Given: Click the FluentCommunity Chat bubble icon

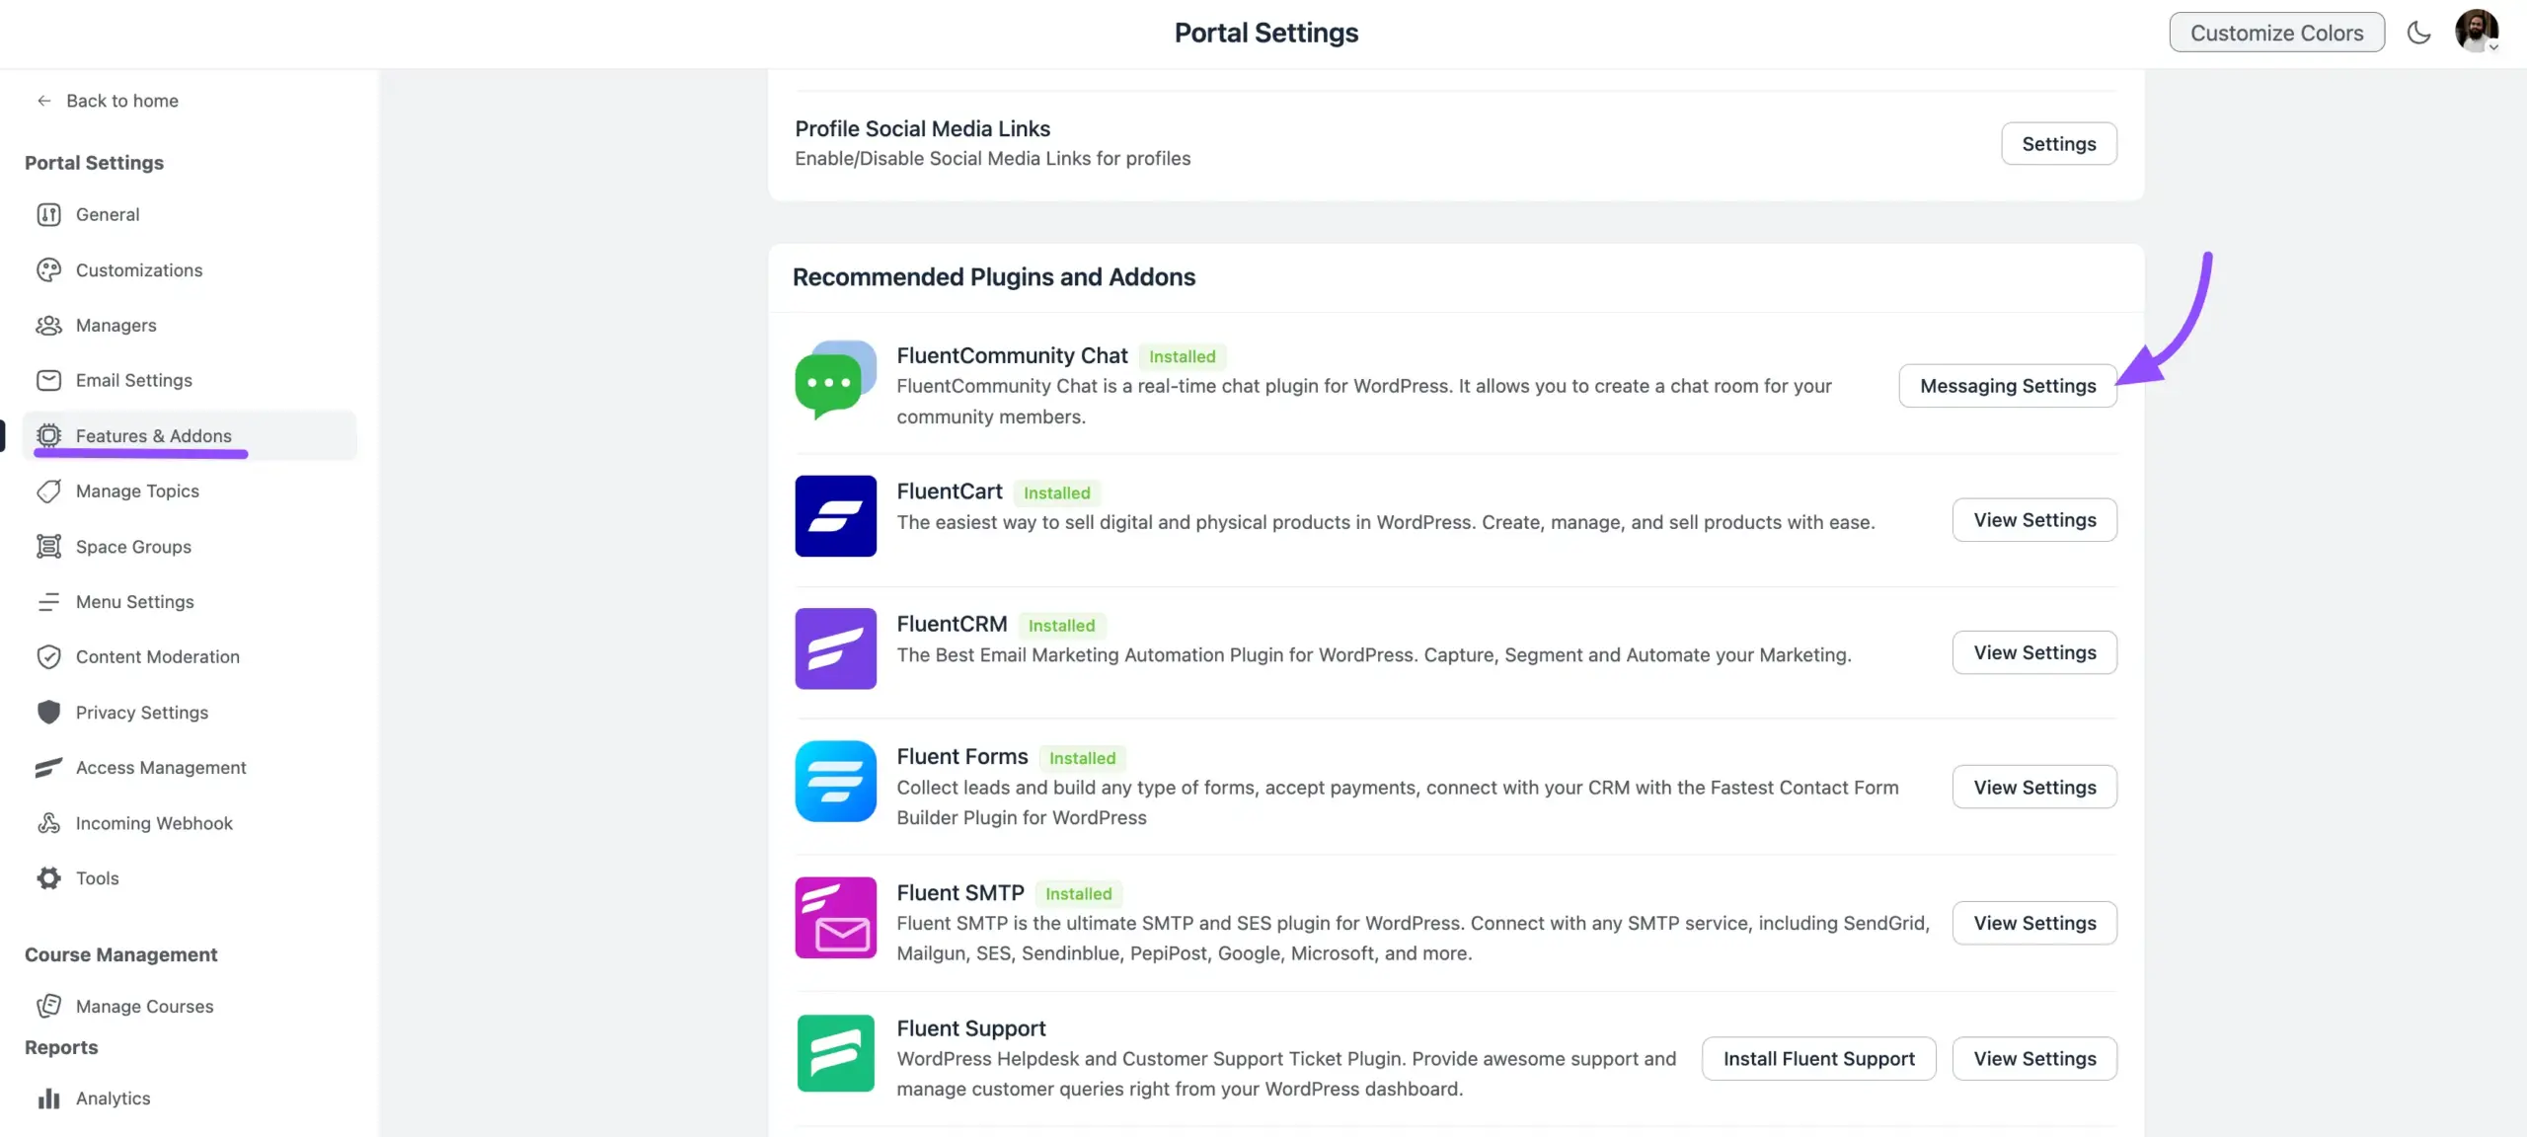Looking at the screenshot, I should (x=835, y=381).
